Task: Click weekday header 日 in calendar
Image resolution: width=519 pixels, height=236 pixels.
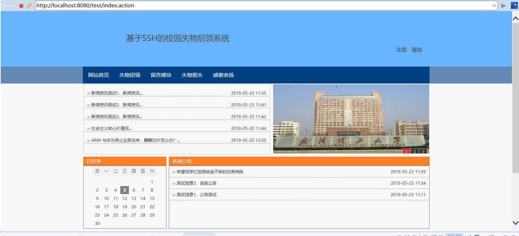Action: (x=97, y=171)
